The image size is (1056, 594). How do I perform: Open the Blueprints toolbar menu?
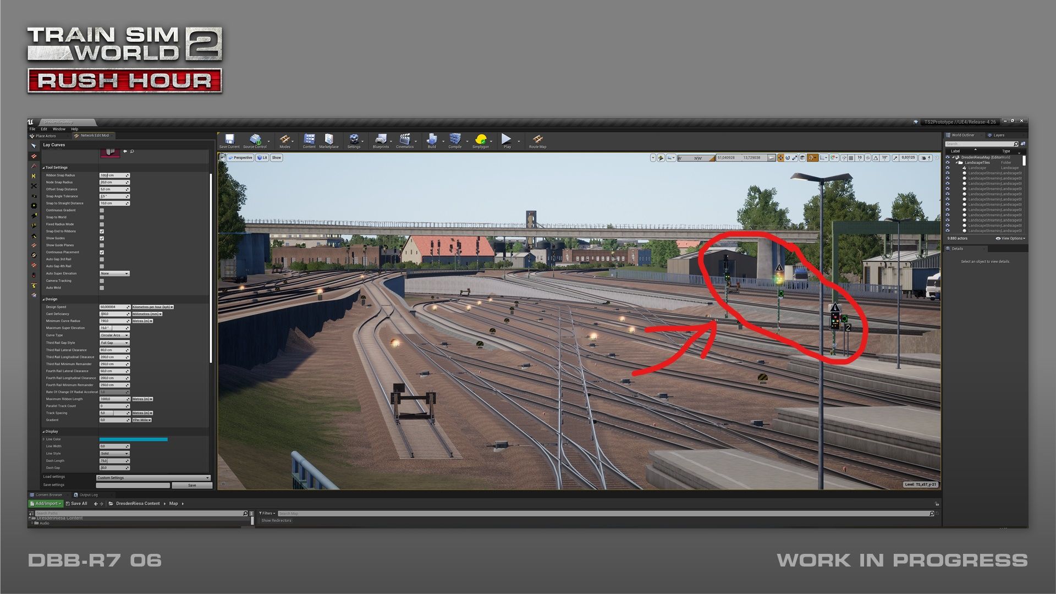click(x=380, y=140)
